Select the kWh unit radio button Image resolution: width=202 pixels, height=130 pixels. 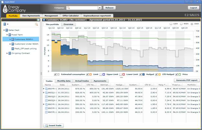click(171, 24)
